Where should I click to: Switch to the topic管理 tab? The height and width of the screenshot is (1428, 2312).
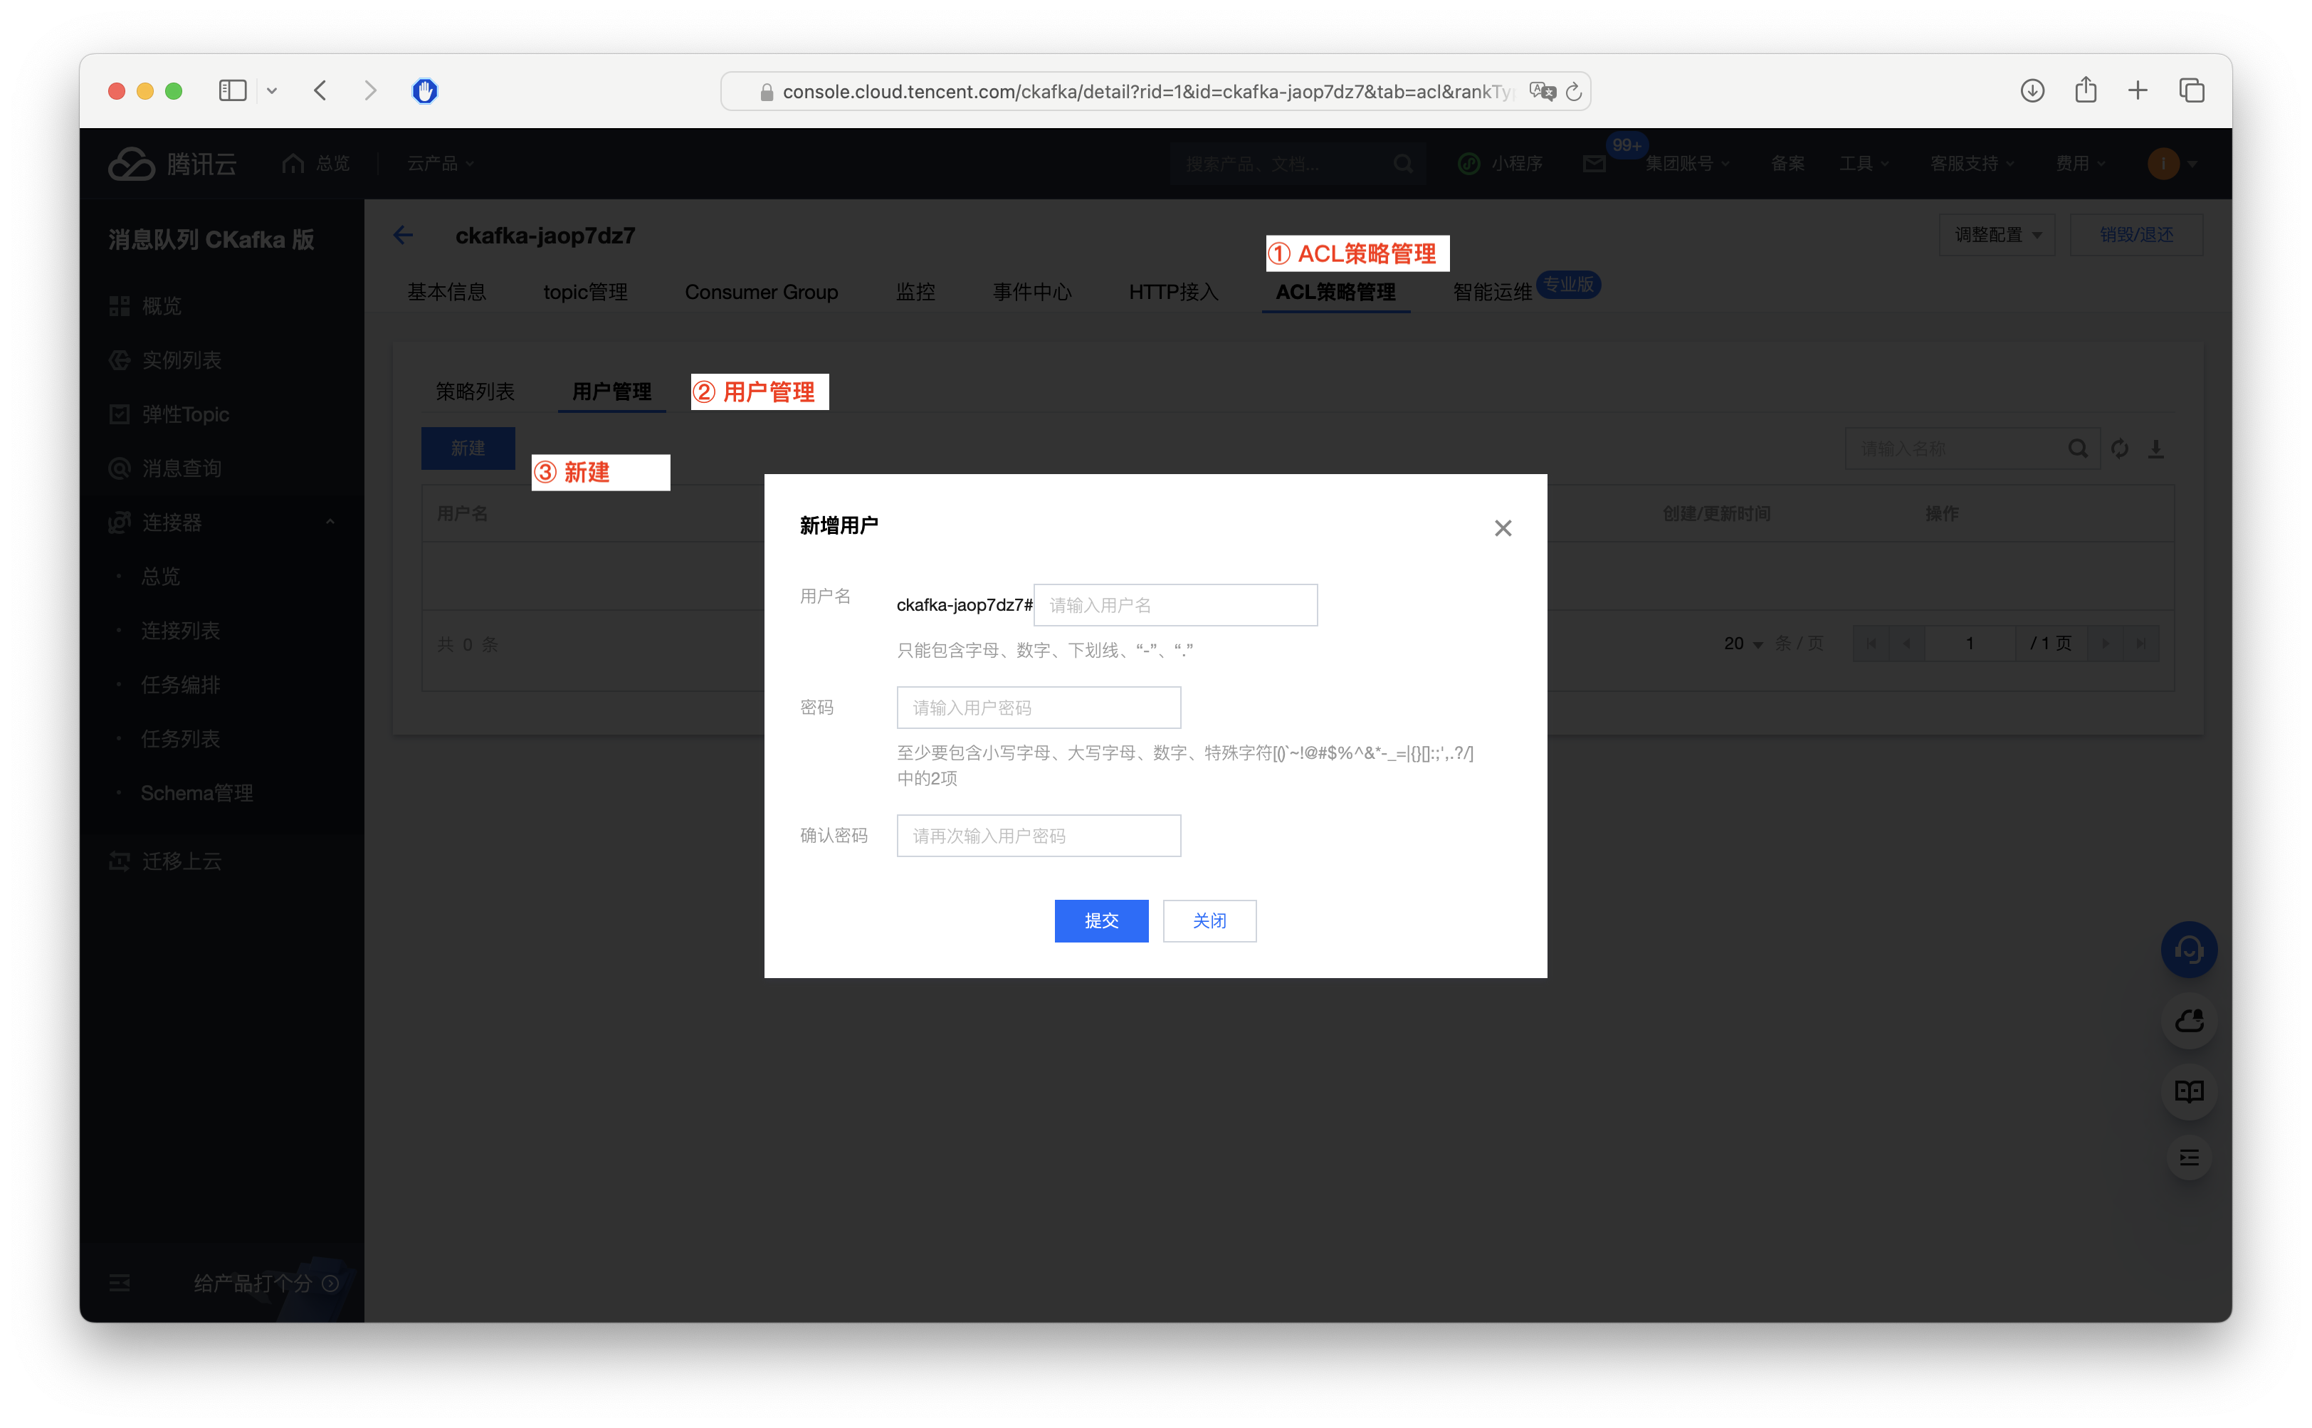584,293
